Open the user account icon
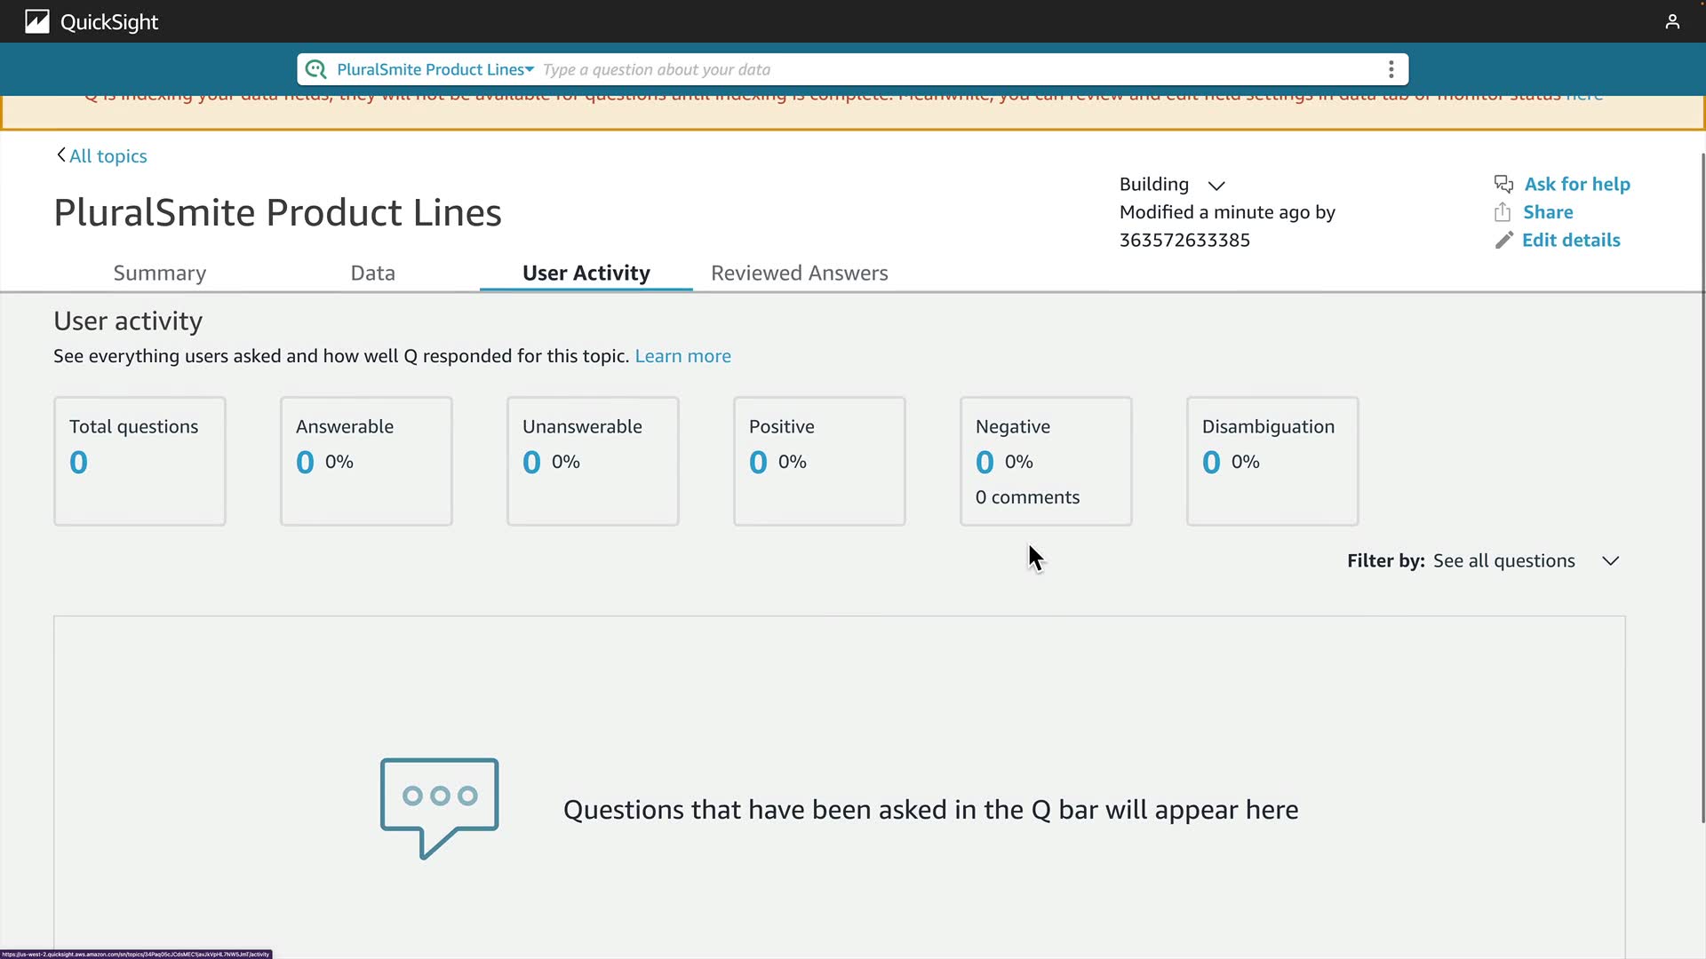Image resolution: width=1706 pixels, height=959 pixels. click(1672, 21)
